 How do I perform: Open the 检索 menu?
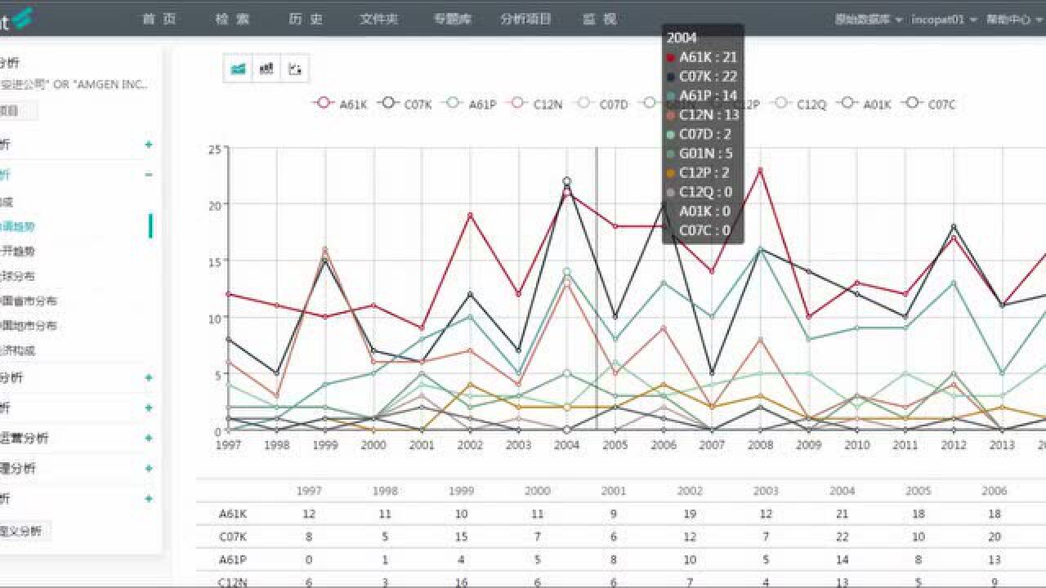click(x=232, y=20)
